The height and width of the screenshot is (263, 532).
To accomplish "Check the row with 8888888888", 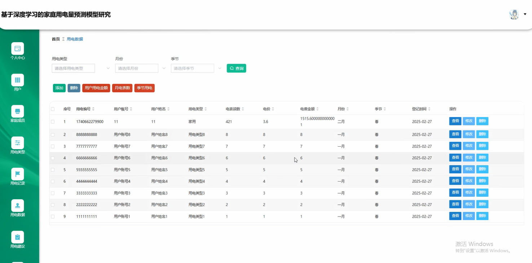I will coord(53,134).
